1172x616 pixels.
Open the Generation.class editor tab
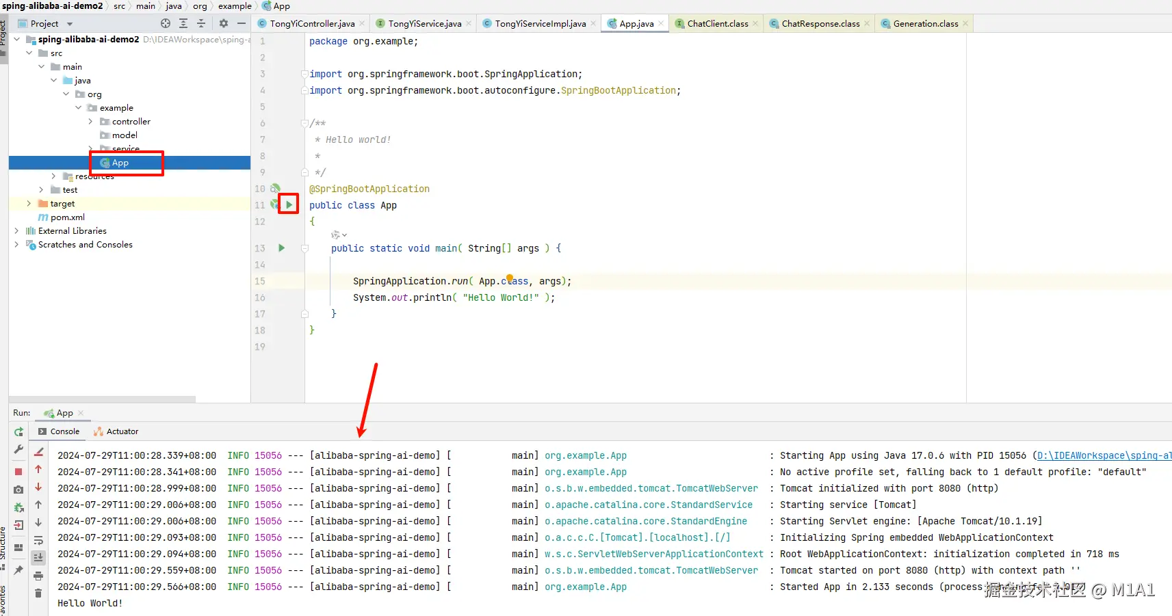pos(925,23)
